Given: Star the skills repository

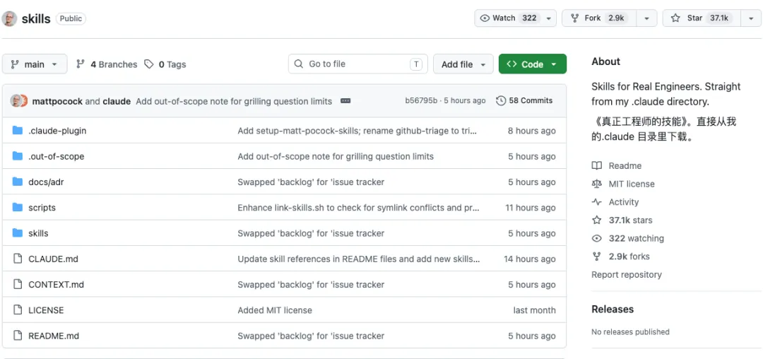Looking at the screenshot, I should (695, 18).
